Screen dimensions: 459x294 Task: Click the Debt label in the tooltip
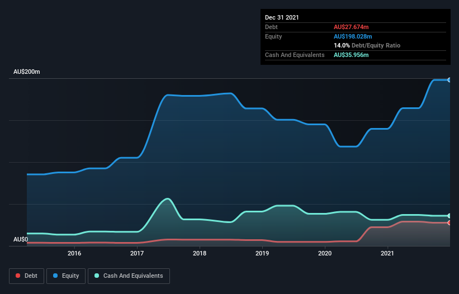point(271,27)
